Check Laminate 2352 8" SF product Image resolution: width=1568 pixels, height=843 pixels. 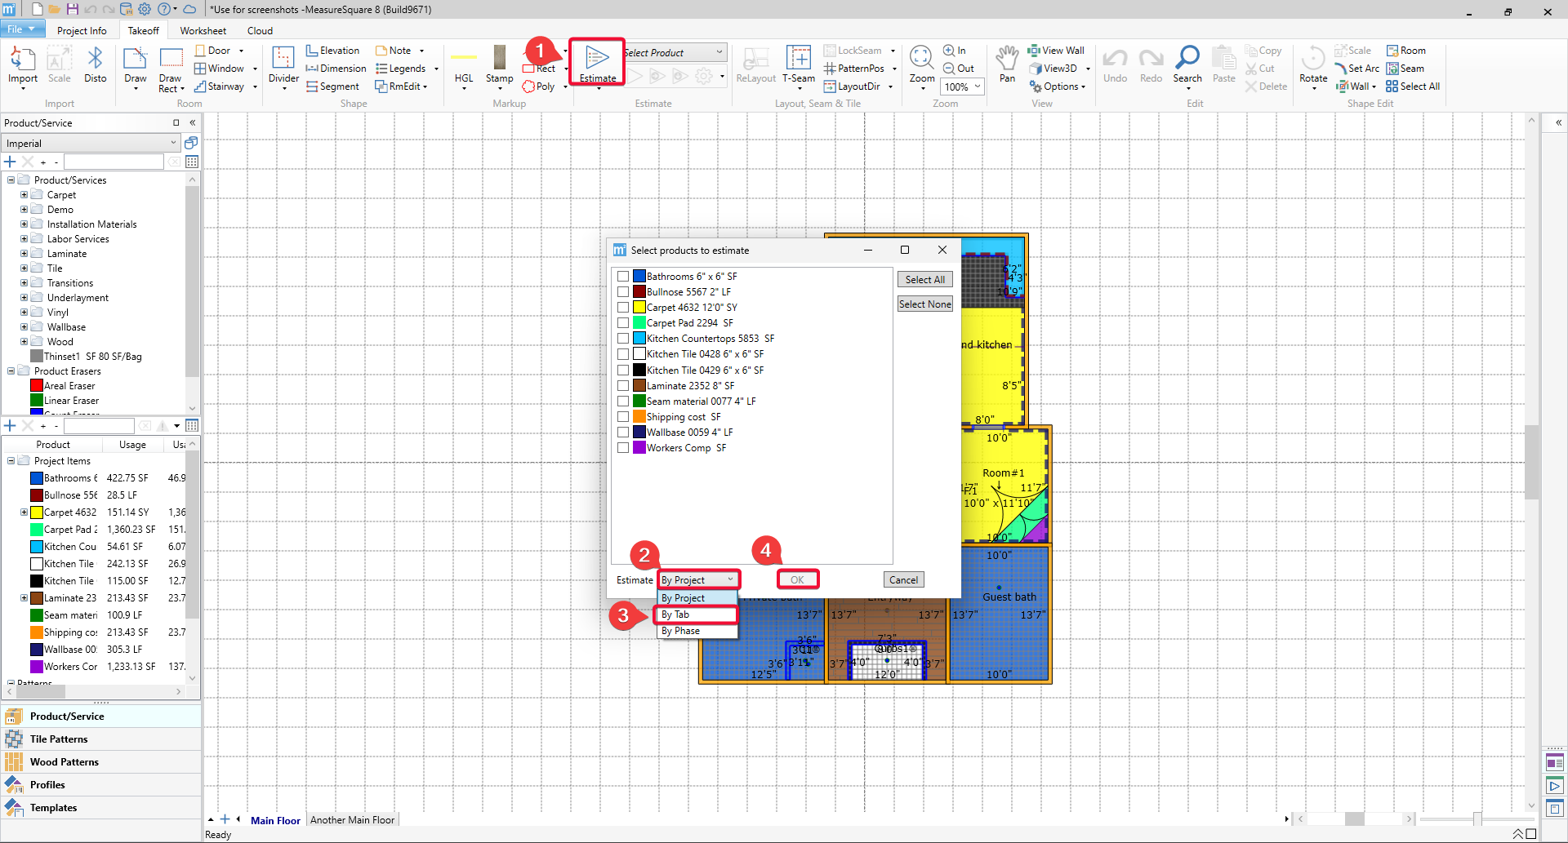click(x=623, y=386)
